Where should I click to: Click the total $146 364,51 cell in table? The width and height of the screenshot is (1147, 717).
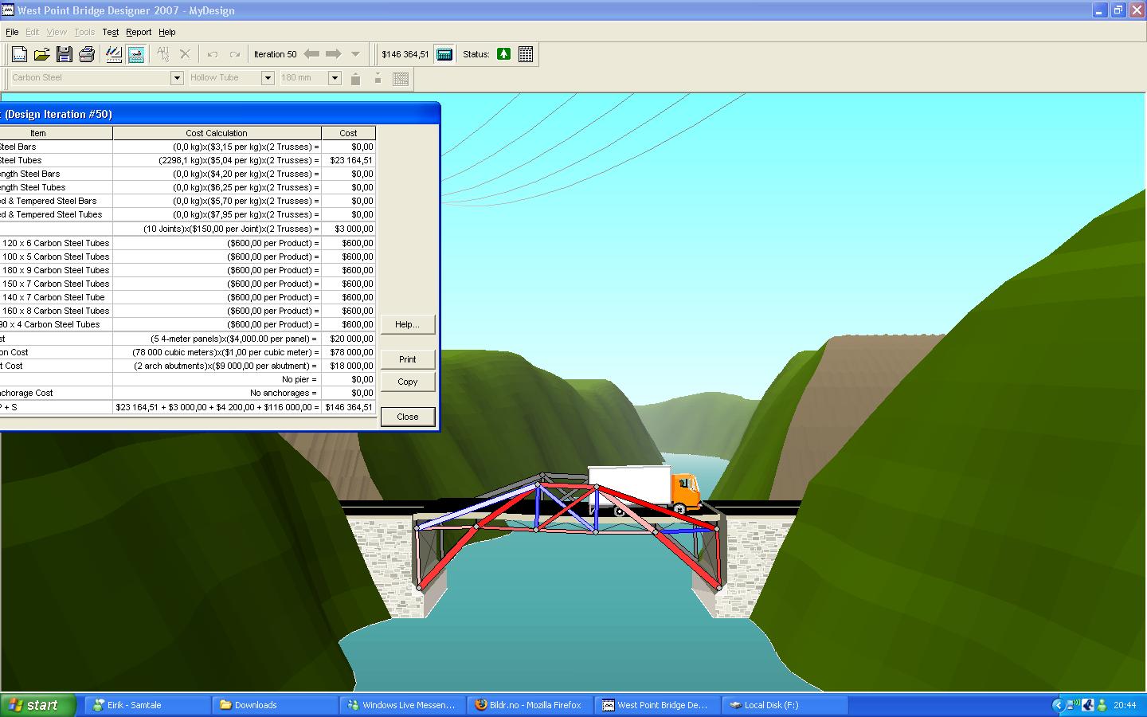(x=348, y=407)
